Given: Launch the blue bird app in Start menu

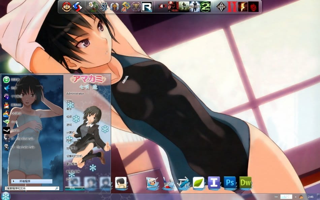Looking at the screenshot, I should pos(32,88).
